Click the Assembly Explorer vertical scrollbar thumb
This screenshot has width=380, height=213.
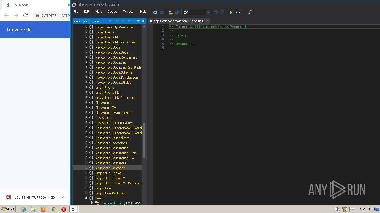pos(144,140)
